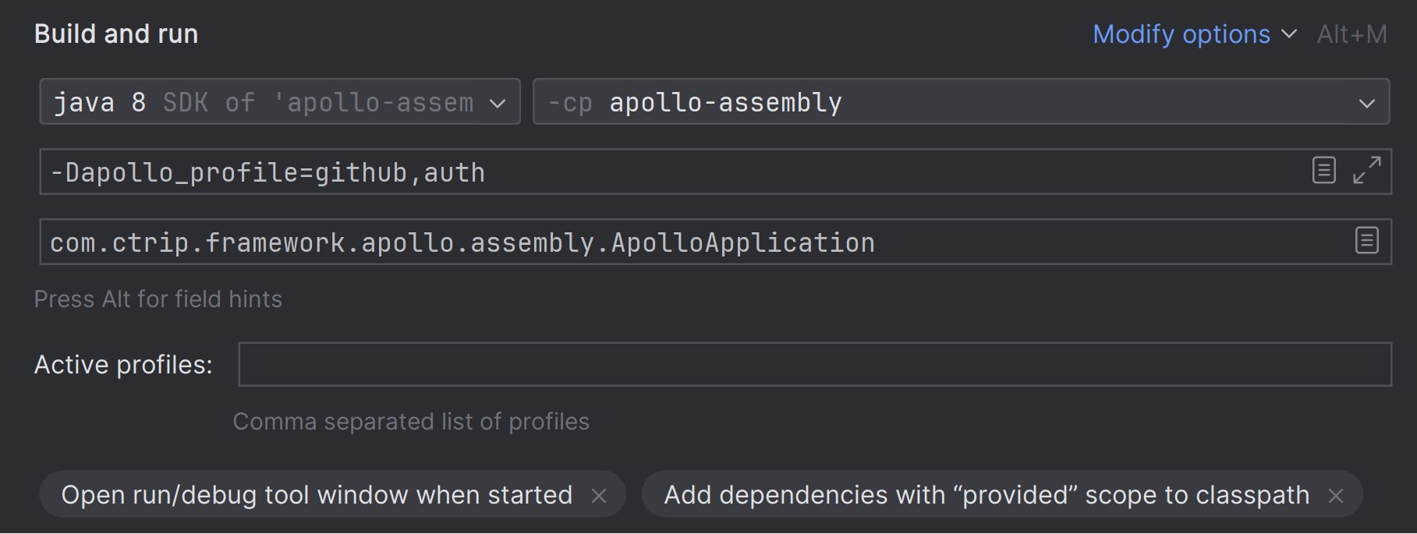Remove the "provided" scope classpath option

pos(1336,496)
